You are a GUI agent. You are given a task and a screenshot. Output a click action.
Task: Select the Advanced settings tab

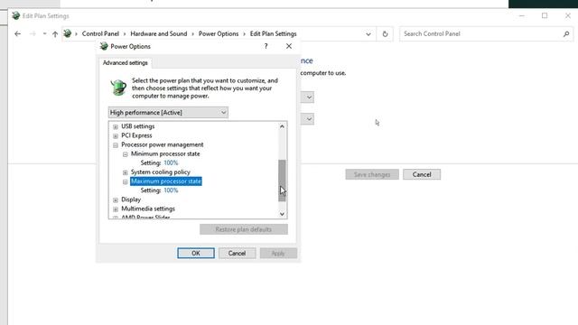pos(125,62)
